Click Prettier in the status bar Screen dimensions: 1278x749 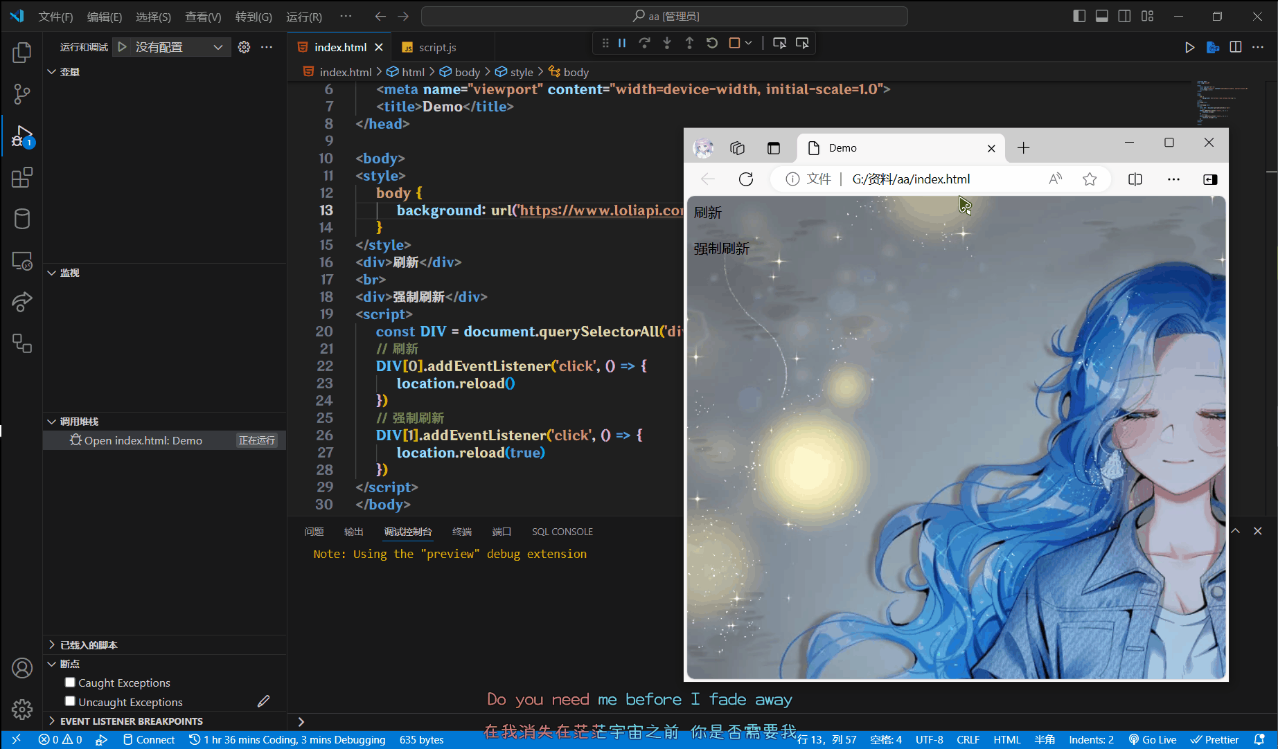click(1215, 739)
